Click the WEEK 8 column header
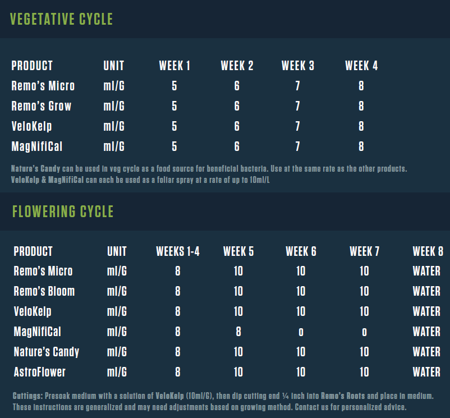The height and width of the screenshot is (418, 450). [428, 251]
